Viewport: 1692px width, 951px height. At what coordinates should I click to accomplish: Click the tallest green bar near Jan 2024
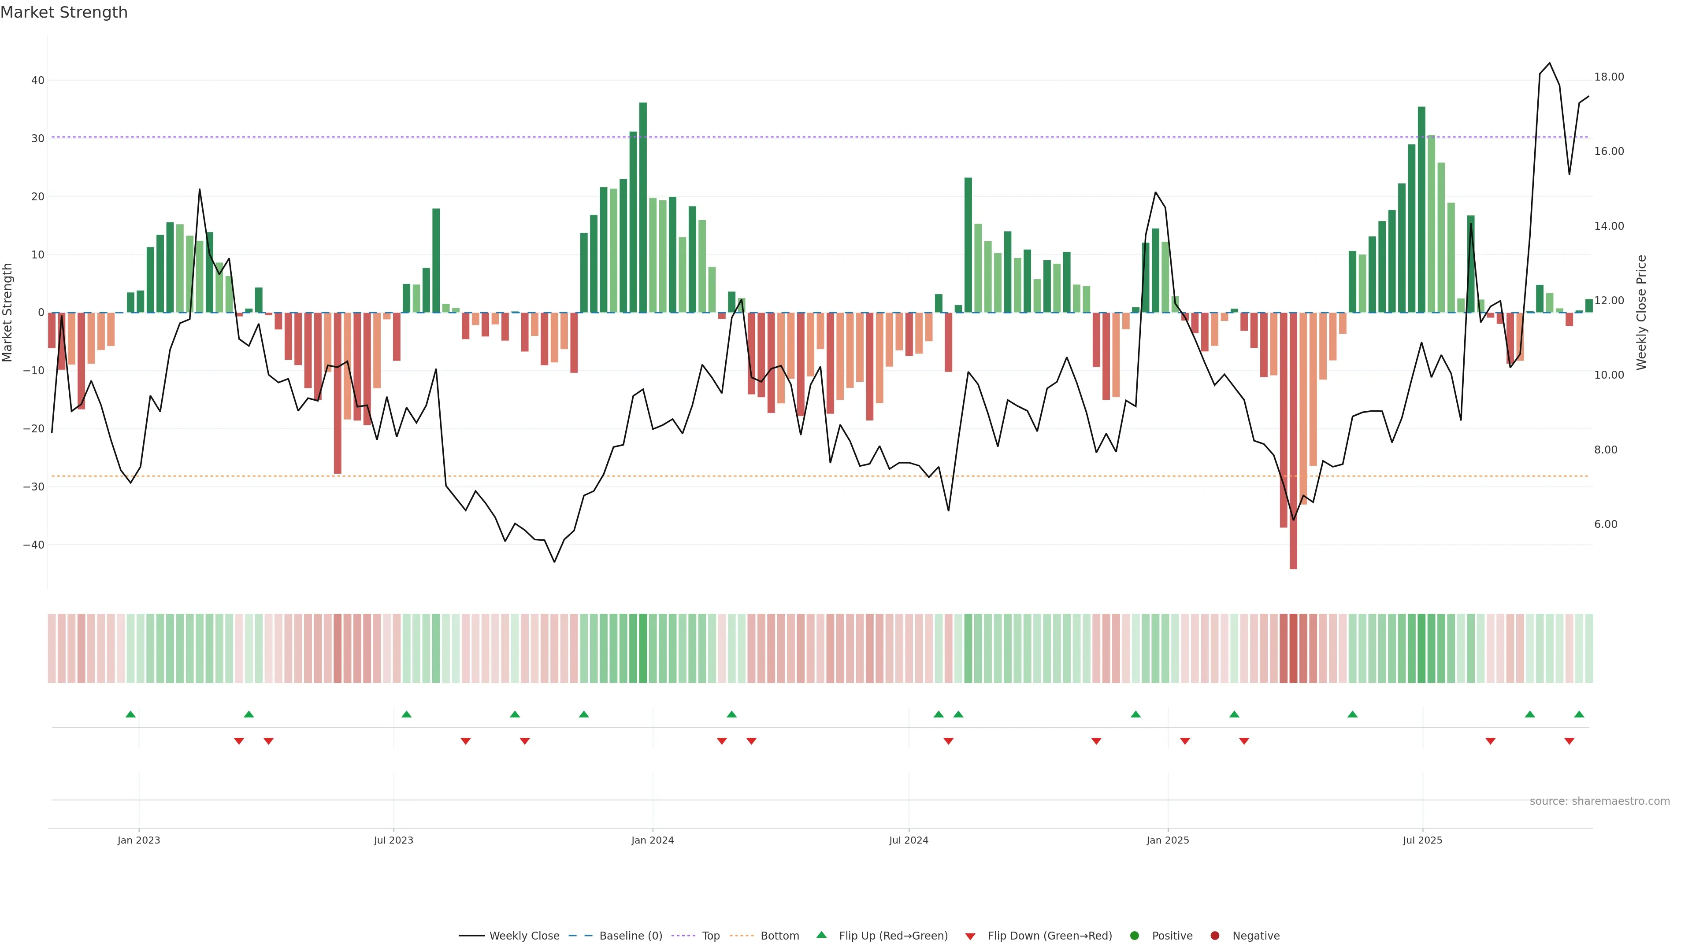pyautogui.click(x=643, y=207)
